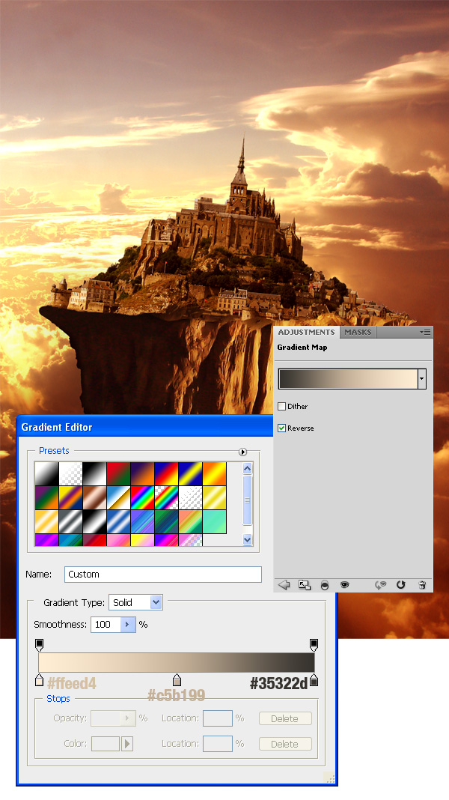Image resolution: width=449 pixels, height=800 pixels.
Task: Click the expanded view toggle icon in Adjustments
Action: coord(305,585)
